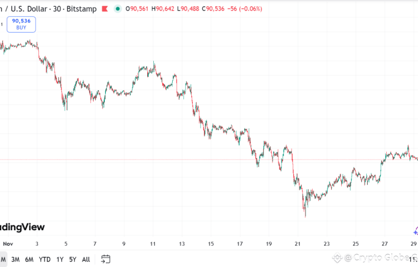Viewport: 418px width, 267px height.
Task: Click the blue sparkle icon at right edge
Action: 415,231
